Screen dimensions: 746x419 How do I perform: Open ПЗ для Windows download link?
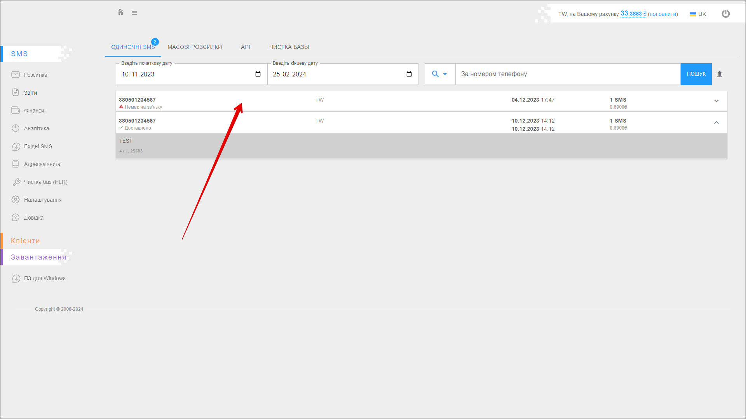[44, 278]
